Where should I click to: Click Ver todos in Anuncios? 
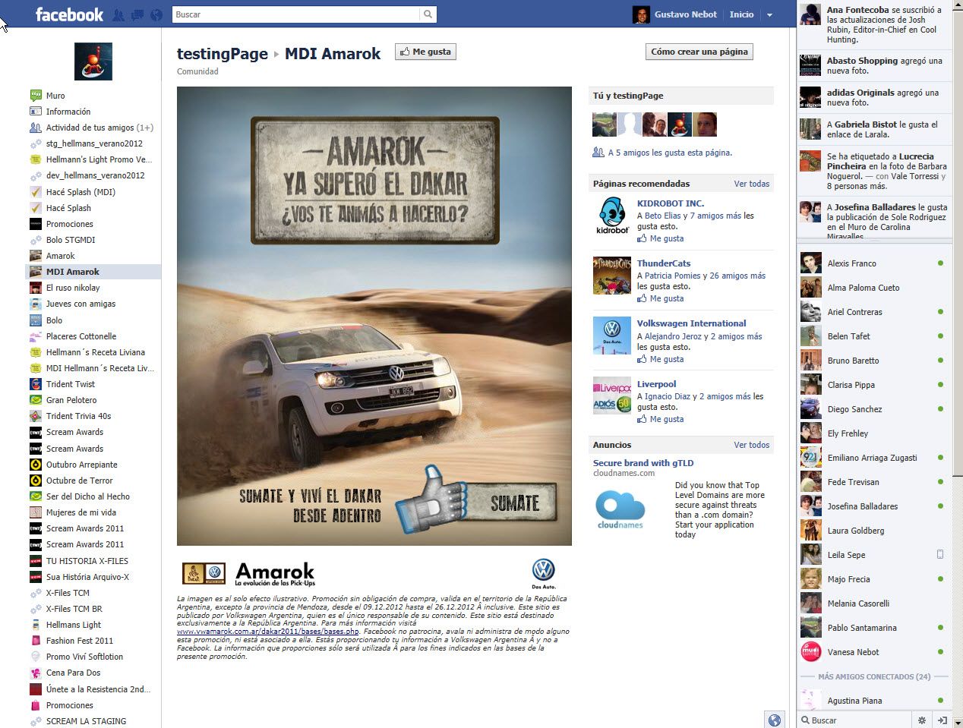coord(751,445)
